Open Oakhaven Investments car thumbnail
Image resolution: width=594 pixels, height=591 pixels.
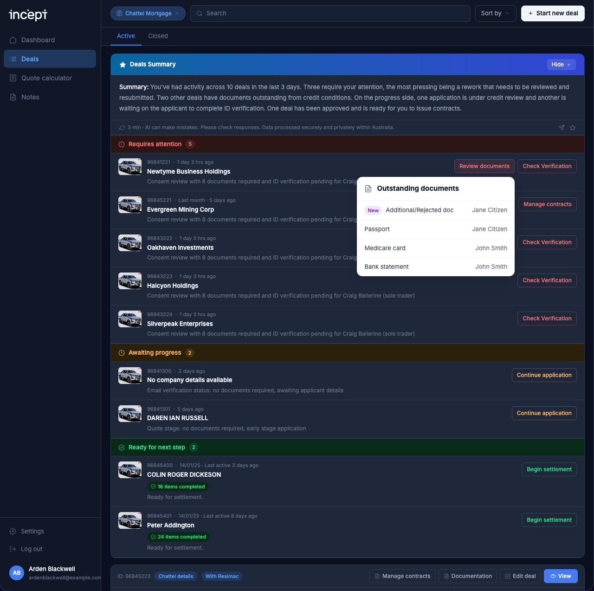pos(130,243)
